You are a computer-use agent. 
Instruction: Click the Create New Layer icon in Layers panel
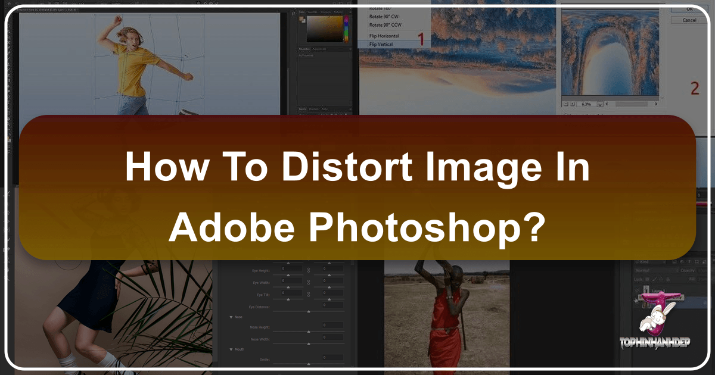coord(343,115)
